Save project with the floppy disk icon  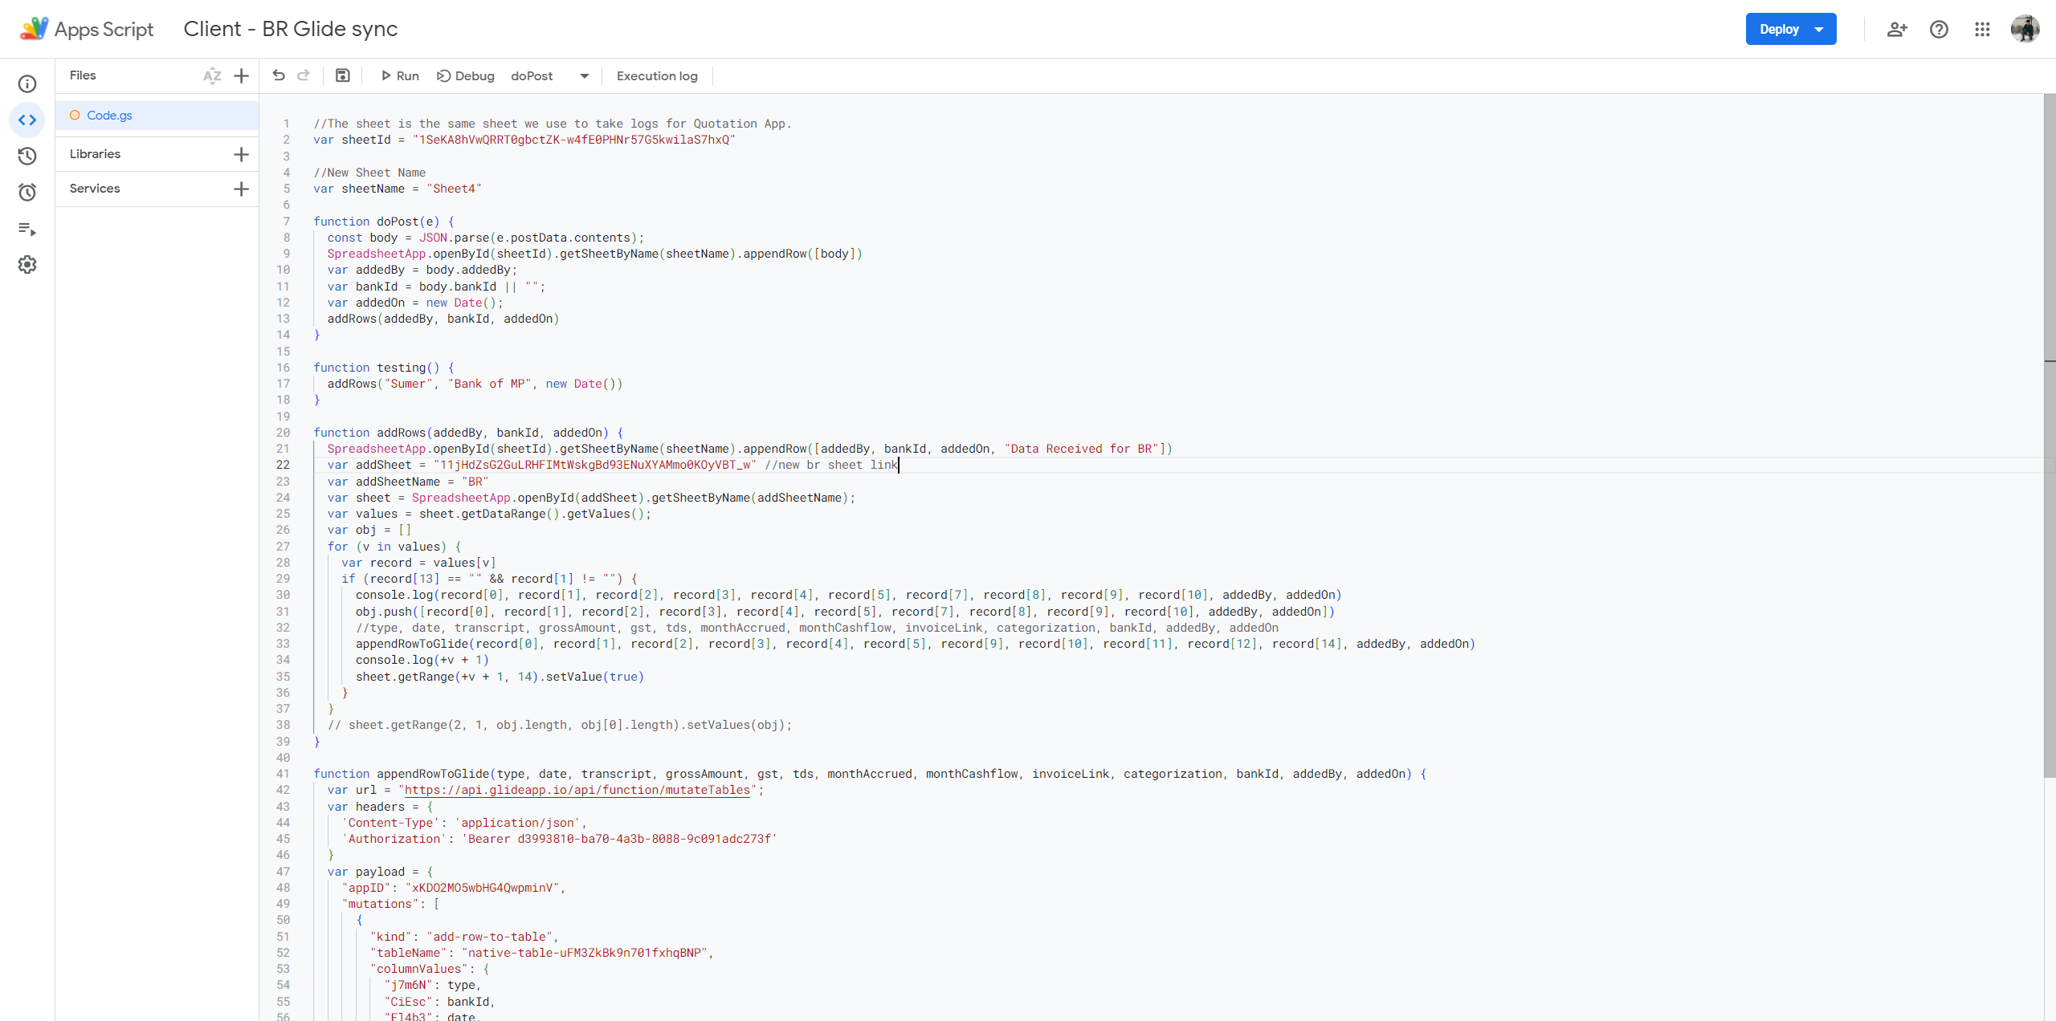click(343, 75)
